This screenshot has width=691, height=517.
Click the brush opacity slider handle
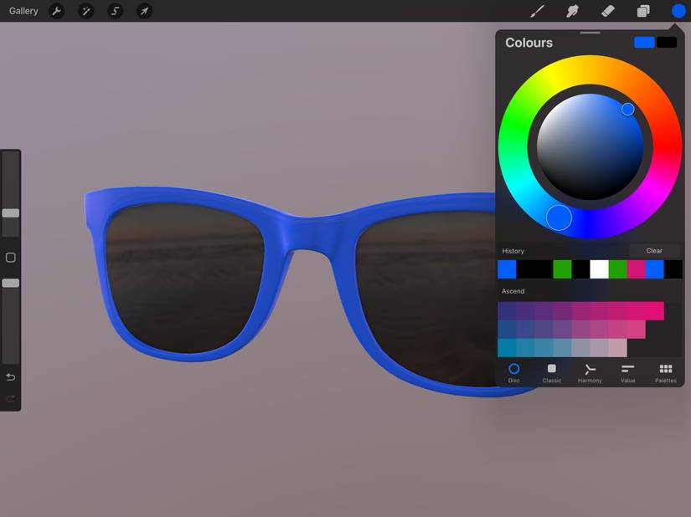click(11, 283)
